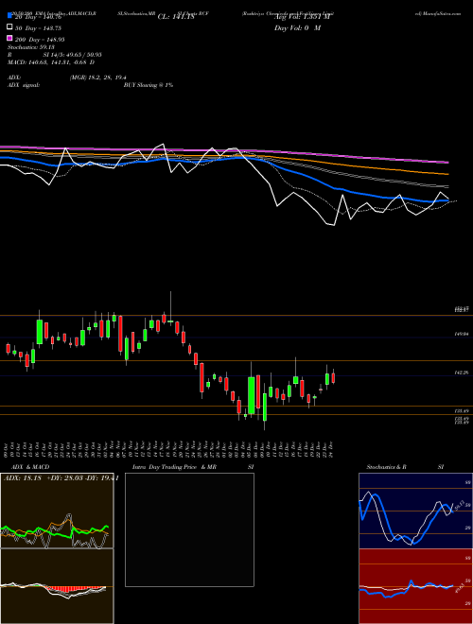Click the RSI 14/5 value line

click(x=55, y=55)
